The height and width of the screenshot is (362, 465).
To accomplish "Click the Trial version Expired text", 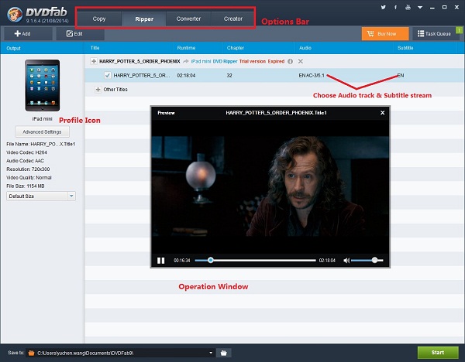I will (262, 61).
